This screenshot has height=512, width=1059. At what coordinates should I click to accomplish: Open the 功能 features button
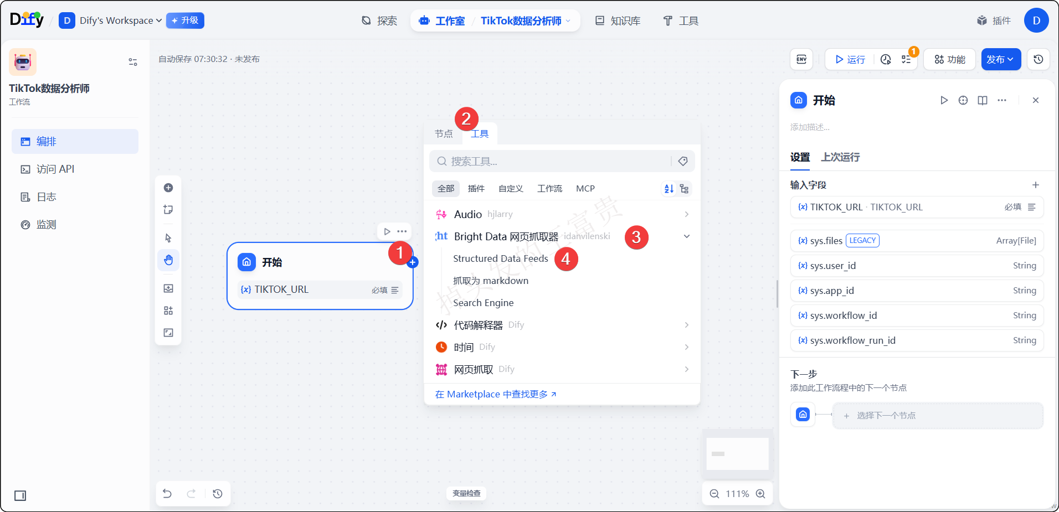pyautogui.click(x=949, y=59)
